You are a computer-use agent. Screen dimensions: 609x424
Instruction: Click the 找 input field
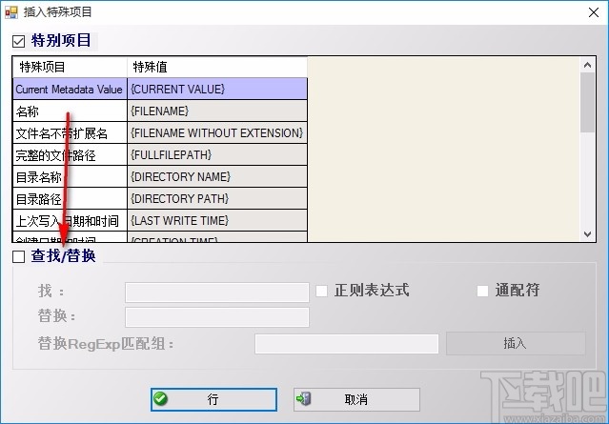[217, 293]
